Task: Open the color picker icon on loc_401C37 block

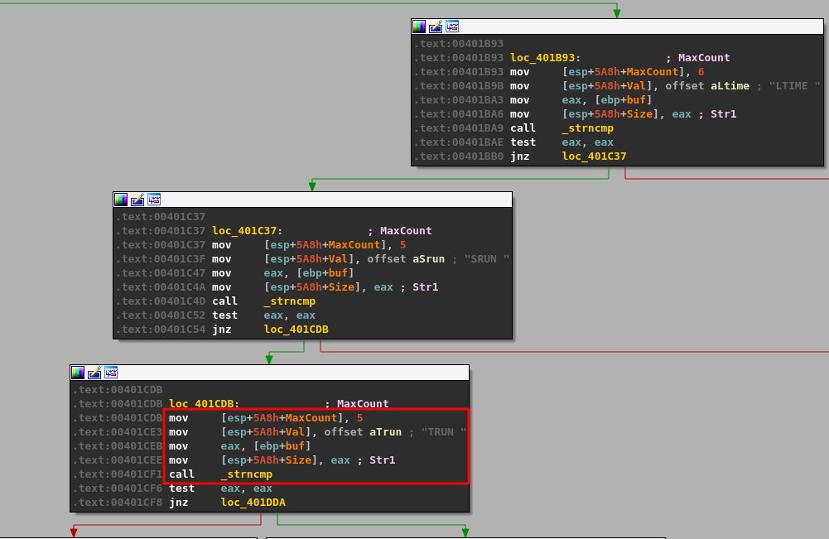Action: coord(121,200)
